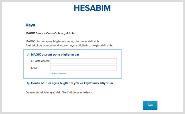Click the sentence starting 'Aksi takdirde burada'

tap(69, 45)
